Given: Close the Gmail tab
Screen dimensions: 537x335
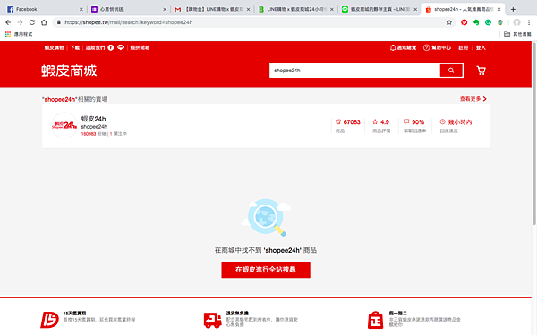Looking at the screenshot, I should [x=248, y=9].
